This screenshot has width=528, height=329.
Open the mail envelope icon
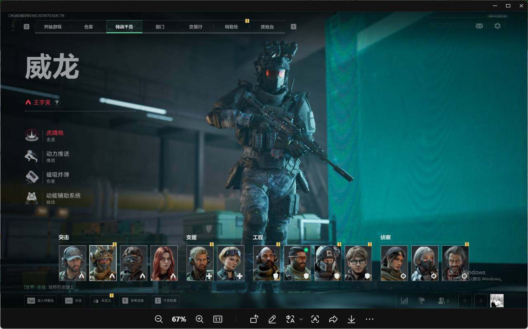click(x=479, y=26)
